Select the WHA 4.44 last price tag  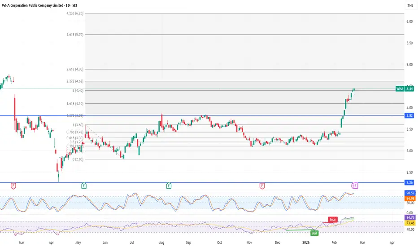click(x=405, y=88)
